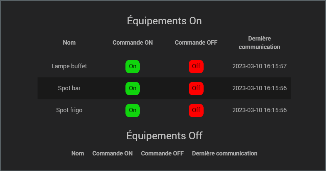Screen dimensions: 326x171
Task: Click the Nom header in Équipements On table
Action: 69,43
